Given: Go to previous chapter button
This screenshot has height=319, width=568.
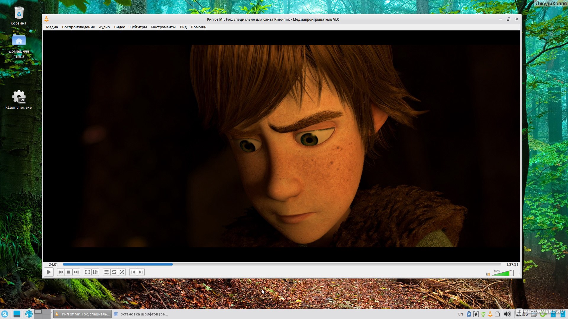Looking at the screenshot, I should click(x=133, y=272).
